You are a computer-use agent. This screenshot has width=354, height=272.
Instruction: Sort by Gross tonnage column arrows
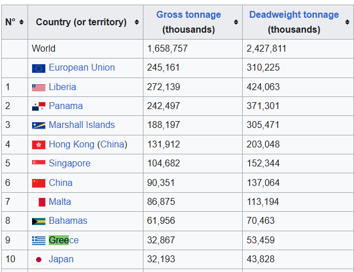pyautogui.click(x=236, y=22)
